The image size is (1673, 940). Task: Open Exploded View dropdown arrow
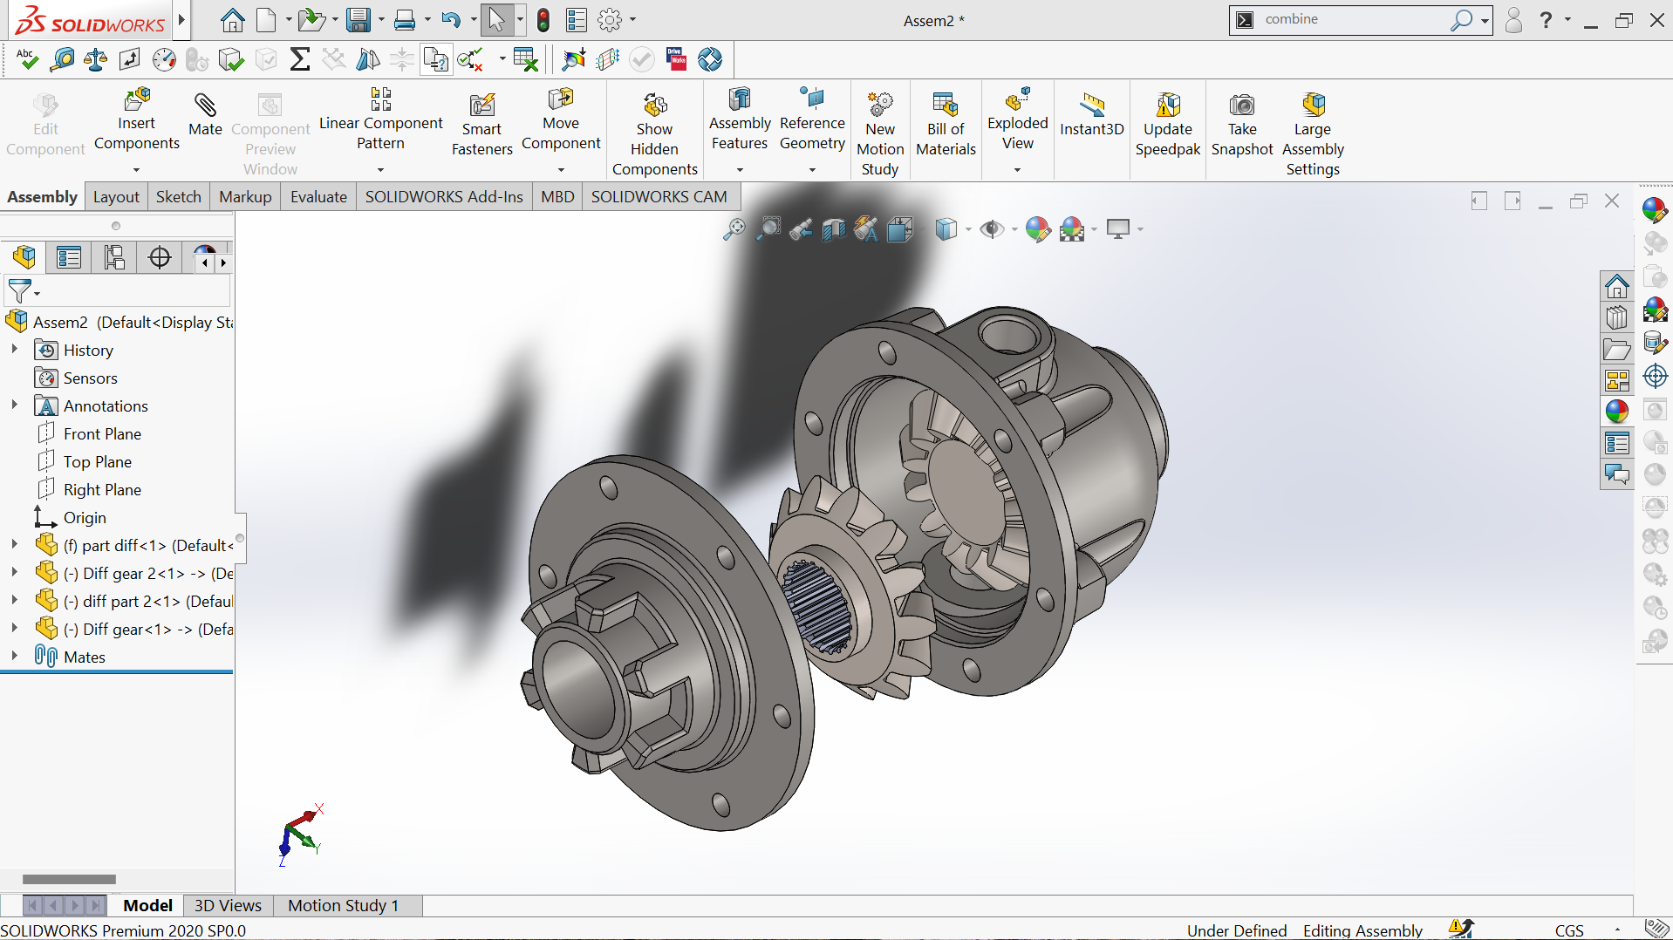(x=1017, y=170)
